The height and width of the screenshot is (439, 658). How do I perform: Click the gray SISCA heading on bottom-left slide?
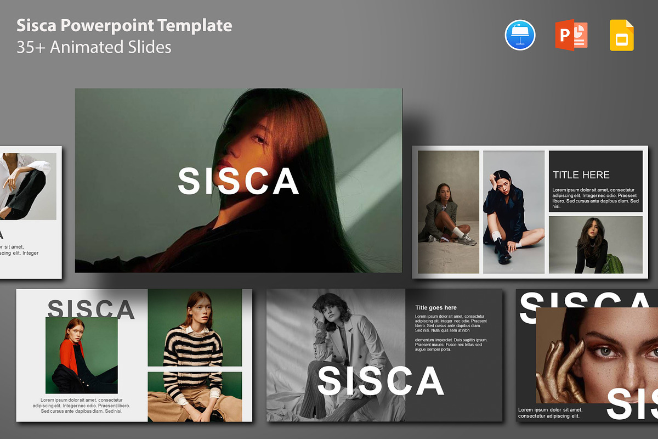click(91, 309)
